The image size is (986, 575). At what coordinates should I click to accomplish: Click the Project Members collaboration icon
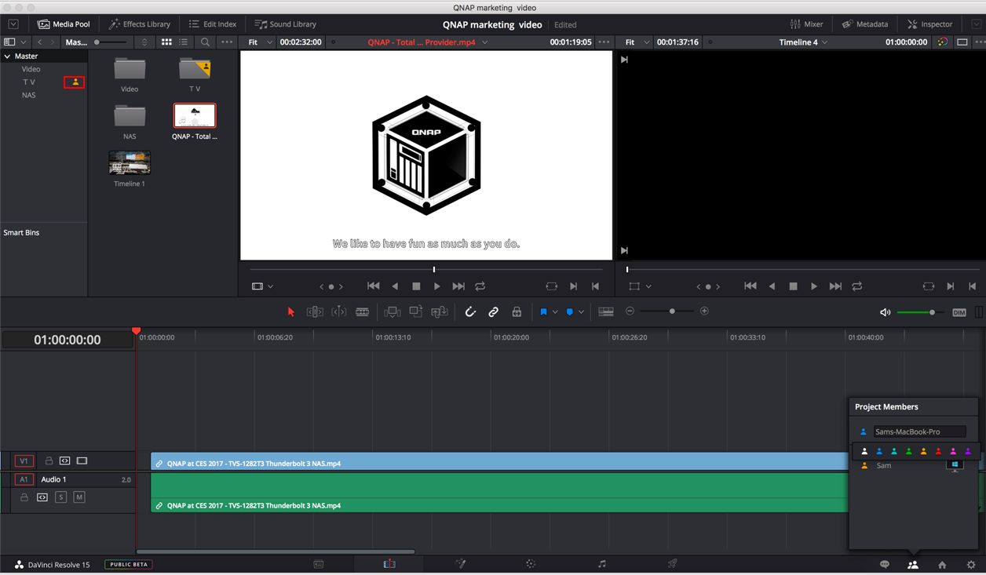click(x=913, y=565)
